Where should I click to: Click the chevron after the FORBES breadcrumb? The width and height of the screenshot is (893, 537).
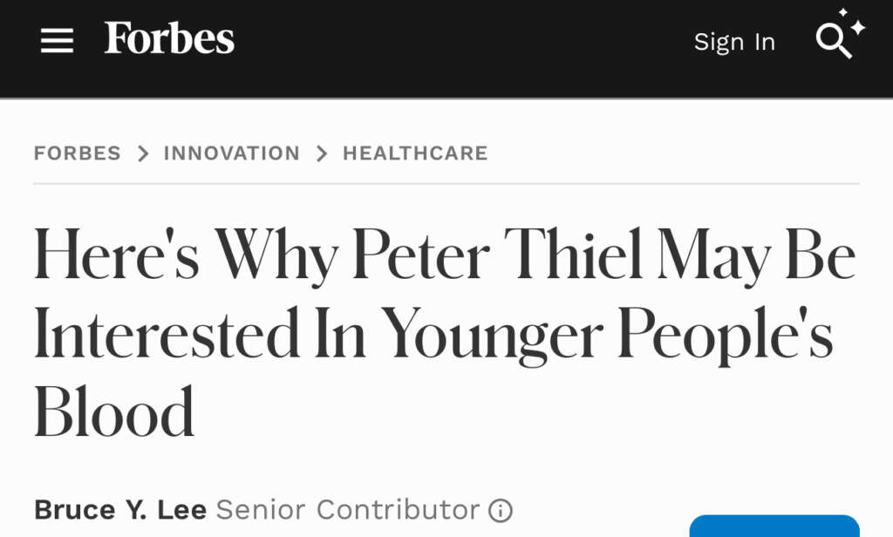tap(142, 153)
